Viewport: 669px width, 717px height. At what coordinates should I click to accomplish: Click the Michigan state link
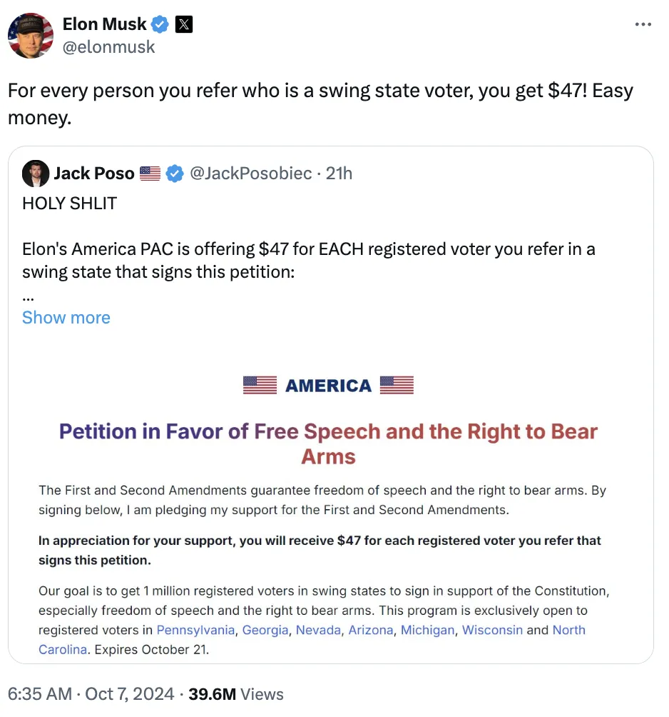click(427, 630)
